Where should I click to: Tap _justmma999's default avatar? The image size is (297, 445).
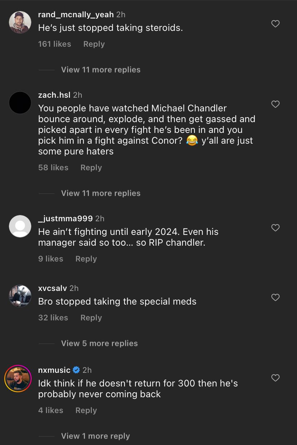[20, 226]
